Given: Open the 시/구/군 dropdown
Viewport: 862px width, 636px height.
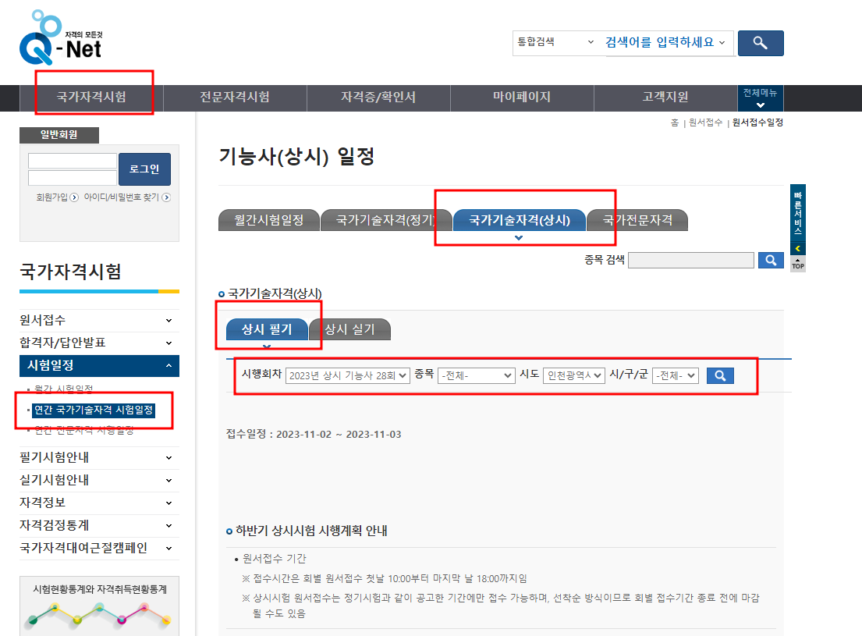Looking at the screenshot, I should (x=674, y=375).
